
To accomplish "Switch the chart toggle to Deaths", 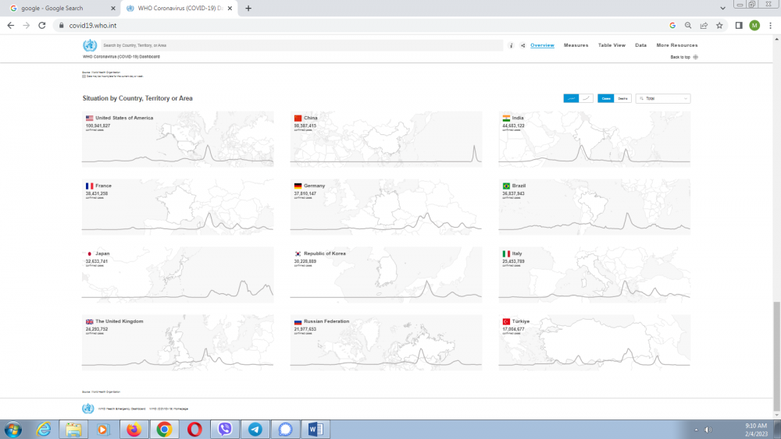I will [622, 98].
